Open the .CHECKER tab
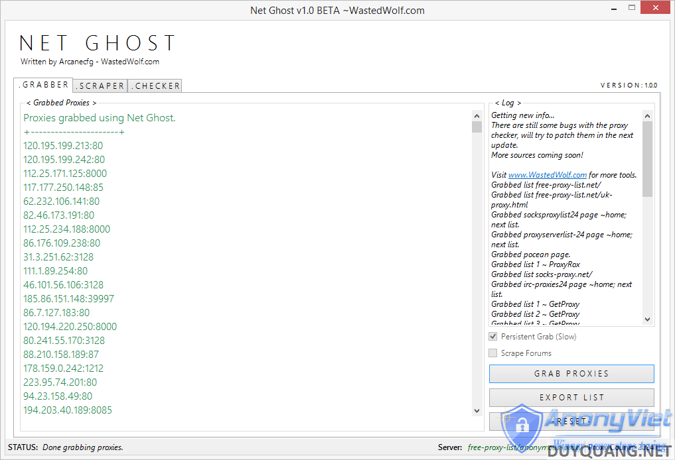Image resolution: width=675 pixels, height=460 pixels. pyautogui.click(x=155, y=86)
